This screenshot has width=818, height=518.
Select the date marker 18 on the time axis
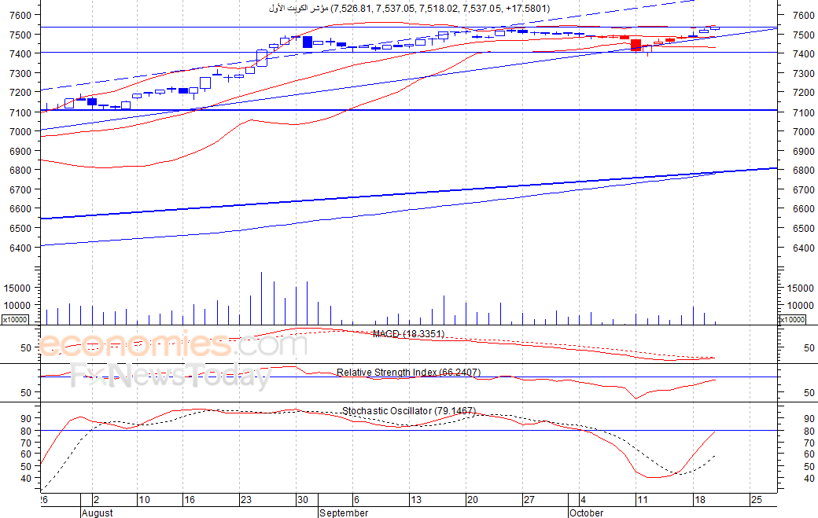[699, 500]
